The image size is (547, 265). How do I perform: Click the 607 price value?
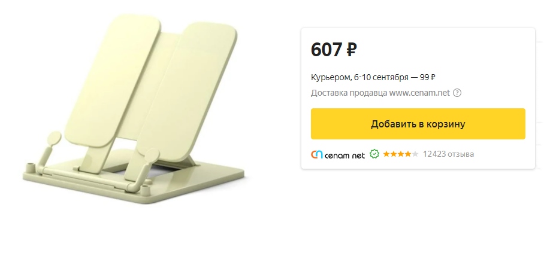(327, 50)
